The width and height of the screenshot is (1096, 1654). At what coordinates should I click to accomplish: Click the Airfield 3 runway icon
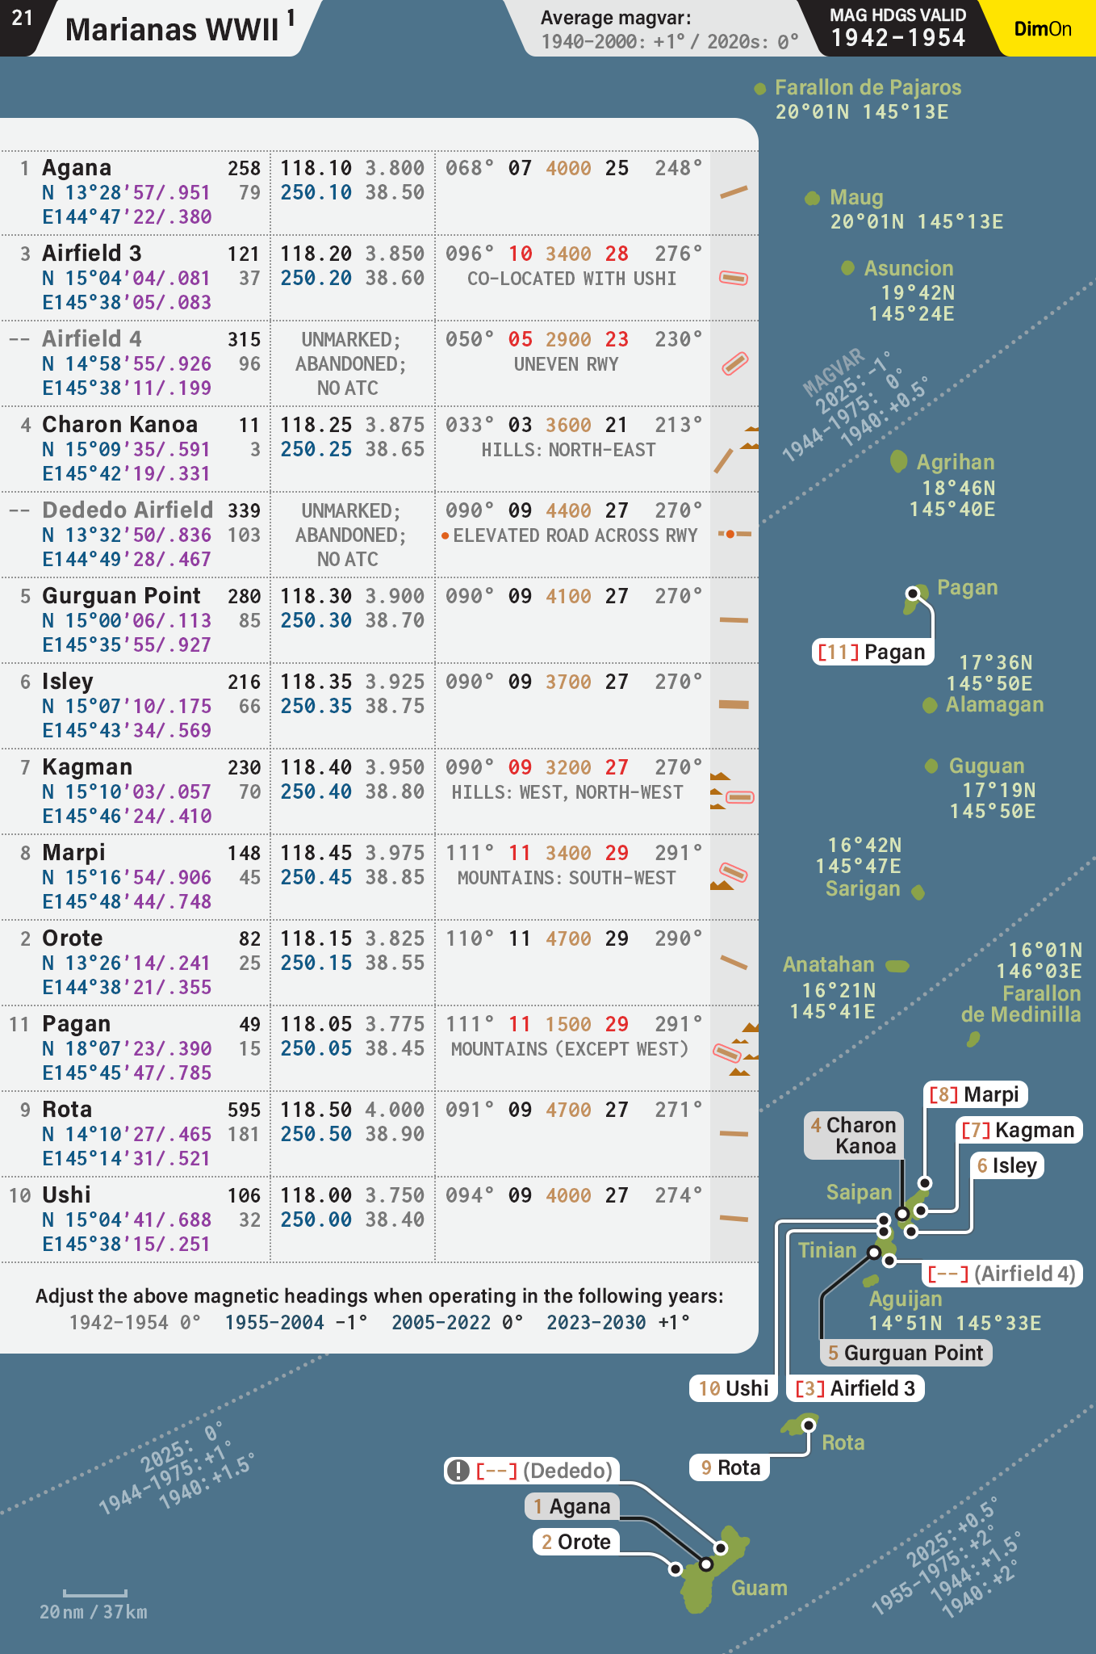click(x=734, y=278)
